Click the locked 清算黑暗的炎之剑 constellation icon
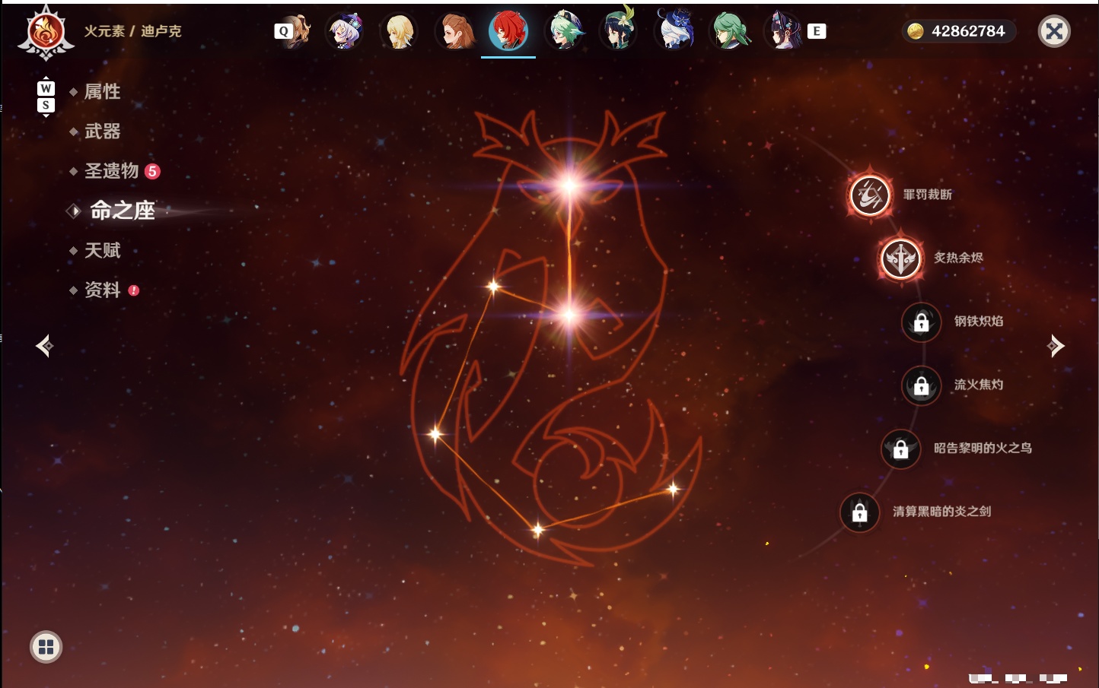Image resolution: width=1099 pixels, height=688 pixels. 859,512
